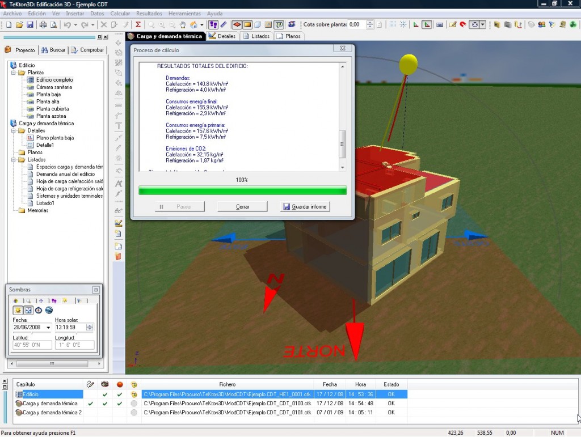Toggle the purple footsteps walk icon
The height and width of the screenshot is (437, 581).
point(213,25)
